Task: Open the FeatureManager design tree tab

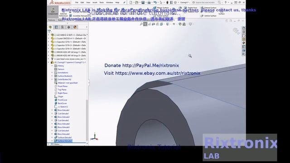Action: 50,27
